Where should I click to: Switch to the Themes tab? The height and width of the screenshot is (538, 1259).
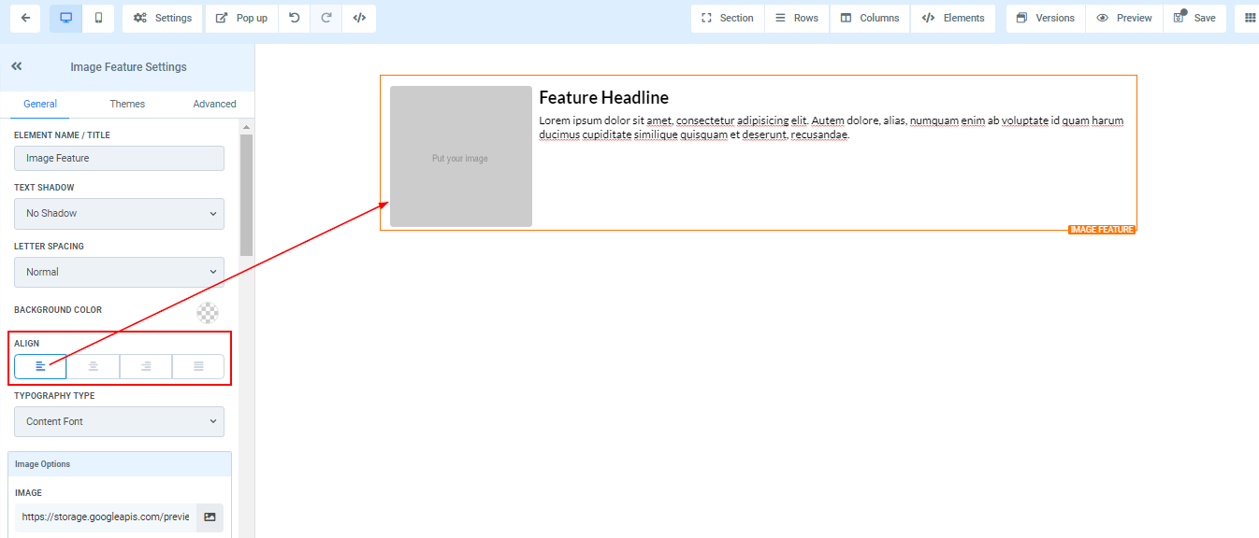pos(127,104)
